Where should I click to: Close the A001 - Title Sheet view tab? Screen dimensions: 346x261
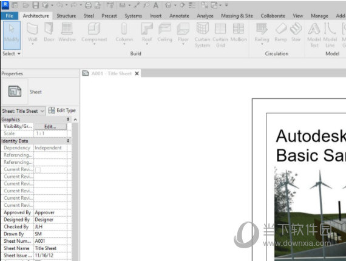pos(137,73)
